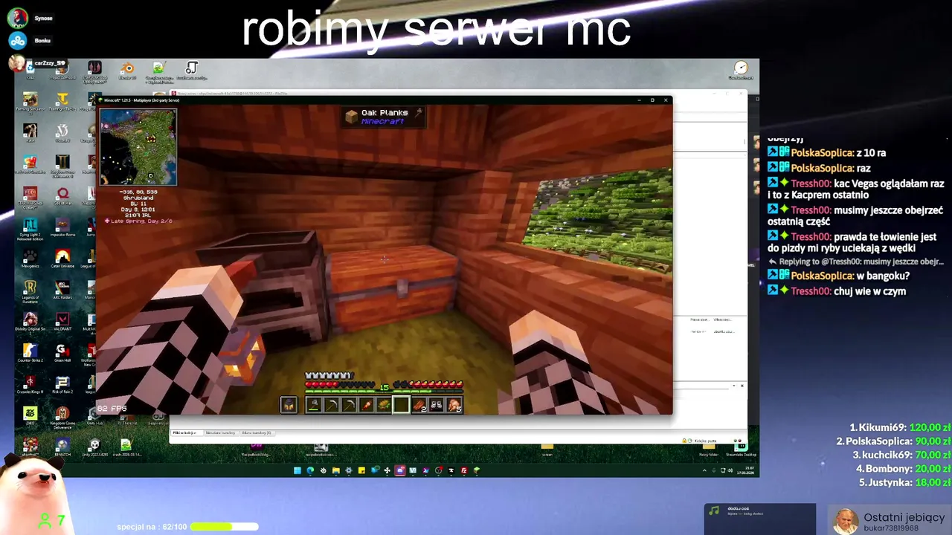The image size is (952, 535).
Task: Expand the FileZilla panel dropdown arrow
Action: [x=733, y=386]
